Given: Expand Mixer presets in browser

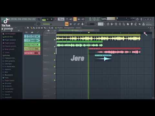Looking at the screenshot, I should (x=8, y=49).
